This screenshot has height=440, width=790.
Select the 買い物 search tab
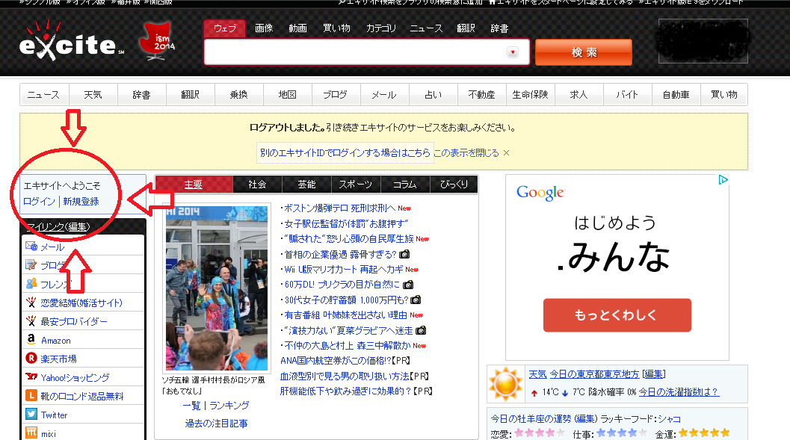tap(336, 28)
